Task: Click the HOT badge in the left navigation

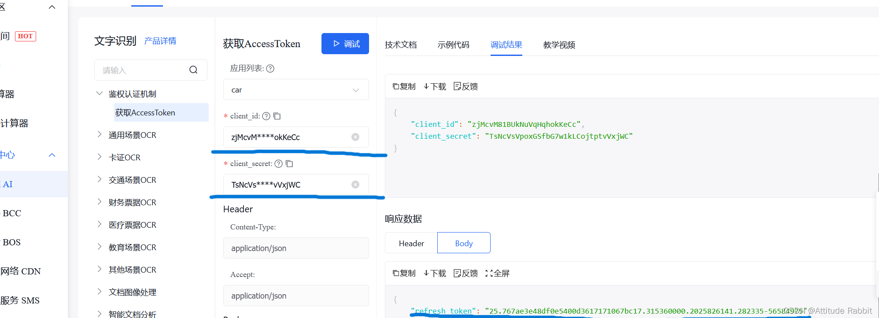Action: (26, 36)
